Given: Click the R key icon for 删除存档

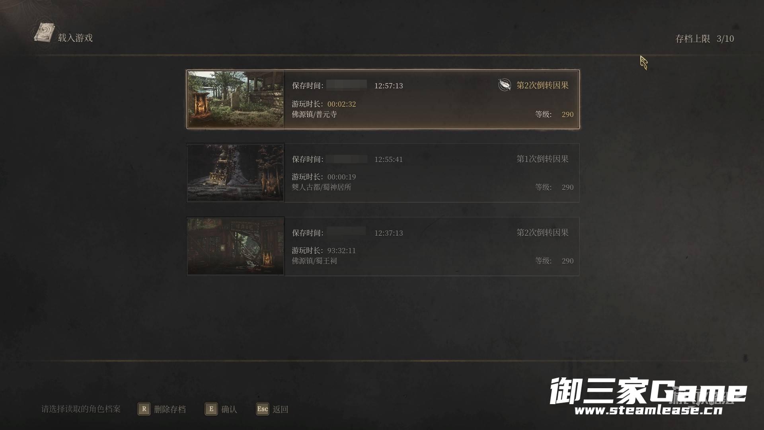Looking at the screenshot, I should click(144, 409).
